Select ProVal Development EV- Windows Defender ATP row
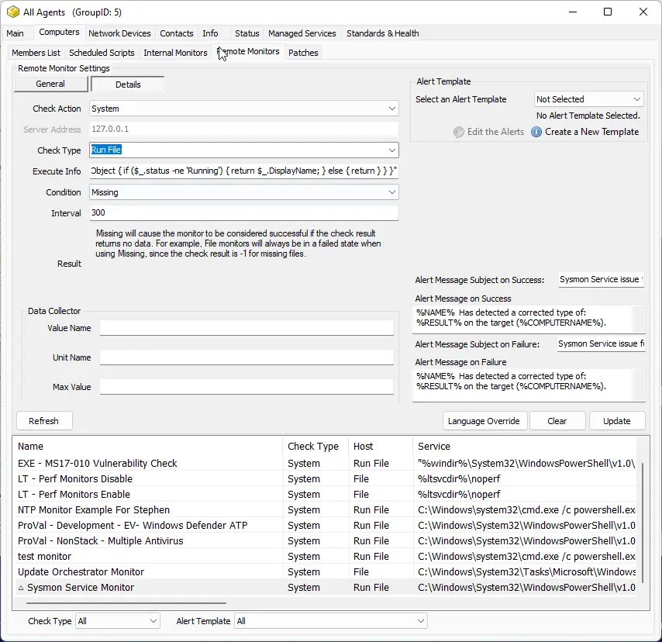This screenshot has height=642, width=662. click(x=326, y=526)
